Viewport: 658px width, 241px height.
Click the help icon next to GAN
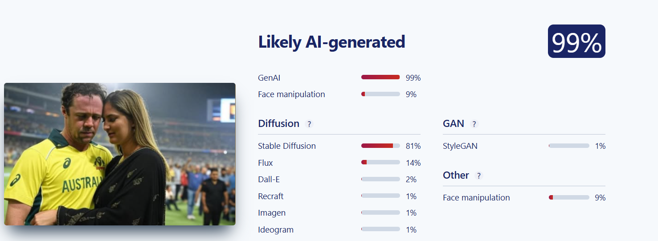[x=474, y=124]
